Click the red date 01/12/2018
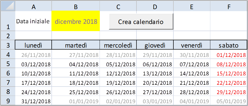Image resolution: width=248 pixels, height=106 pixels. [229, 55]
